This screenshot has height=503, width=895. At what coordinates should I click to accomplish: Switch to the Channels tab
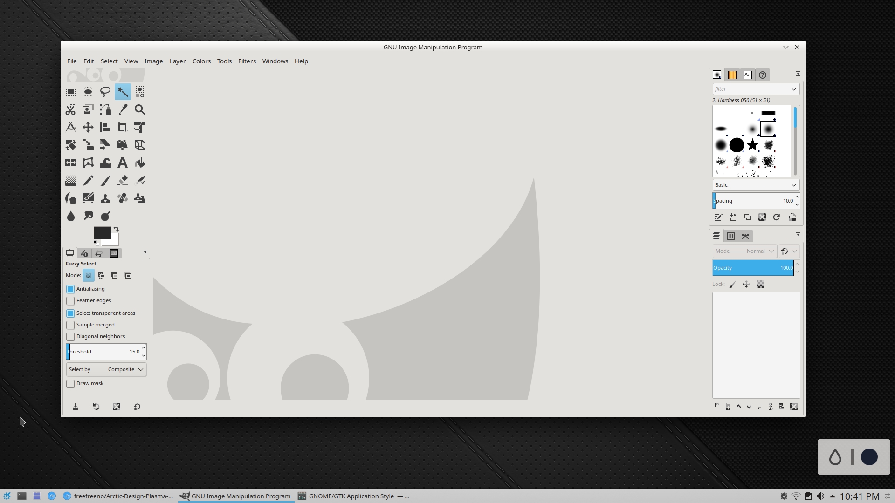(731, 236)
